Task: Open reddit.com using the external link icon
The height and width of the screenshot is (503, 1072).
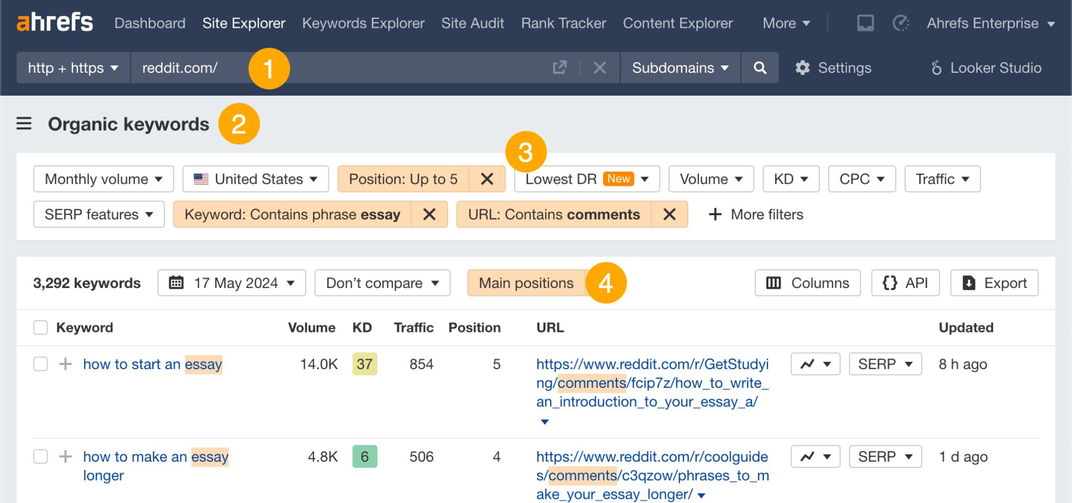Action: click(560, 67)
